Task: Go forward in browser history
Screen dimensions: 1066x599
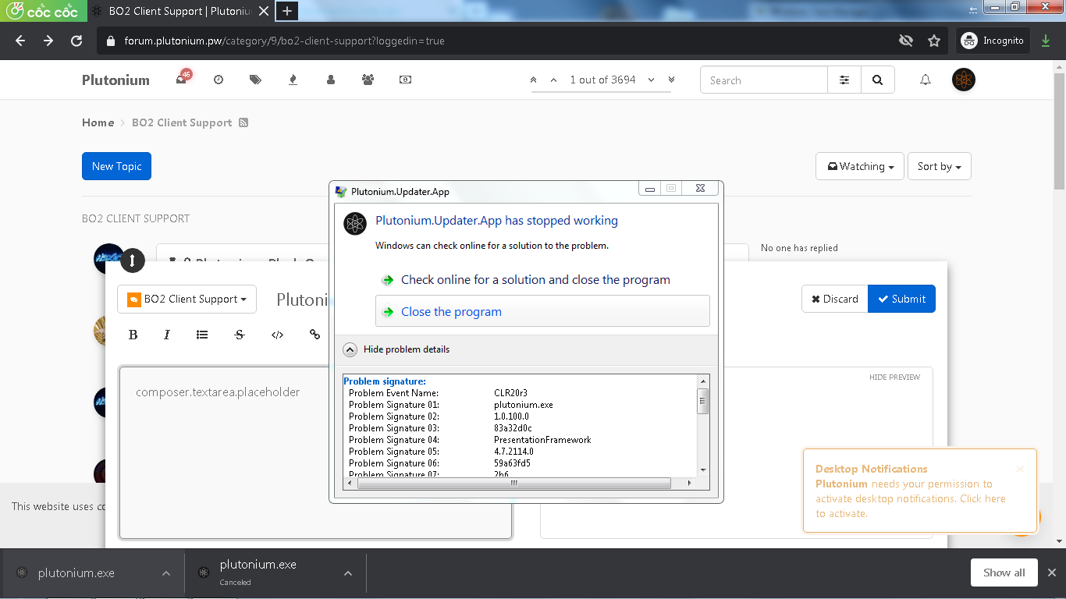Action: (48, 41)
